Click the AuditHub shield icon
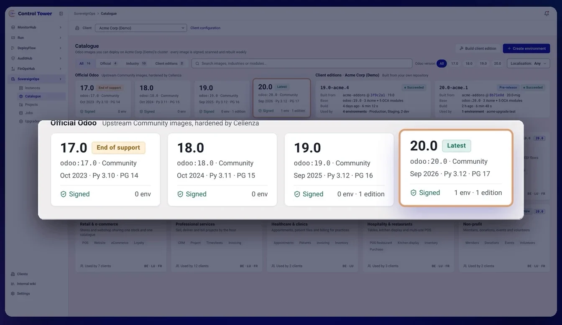Screen dimensions: 562x325 point(13,58)
